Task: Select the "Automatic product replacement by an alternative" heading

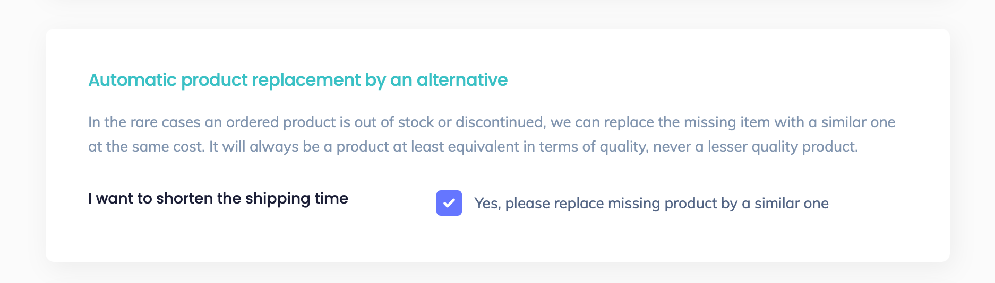Action: click(x=298, y=80)
